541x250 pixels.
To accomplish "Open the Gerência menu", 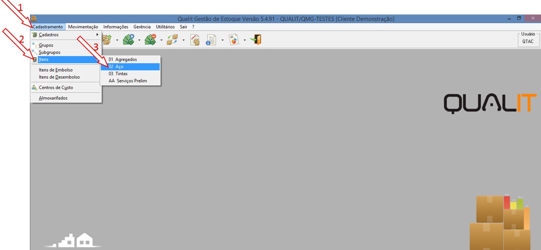I will [x=142, y=27].
